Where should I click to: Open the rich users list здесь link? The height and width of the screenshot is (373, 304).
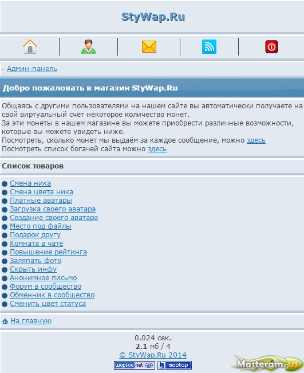click(x=157, y=149)
